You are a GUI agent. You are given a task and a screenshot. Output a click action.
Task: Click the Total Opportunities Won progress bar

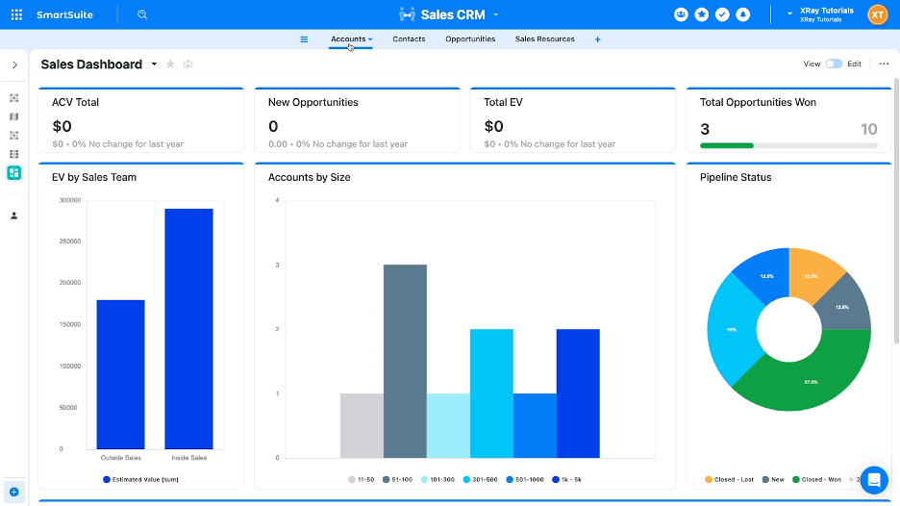click(x=788, y=146)
